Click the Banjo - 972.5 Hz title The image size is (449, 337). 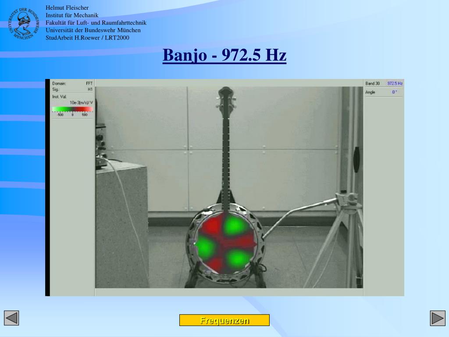(224, 55)
